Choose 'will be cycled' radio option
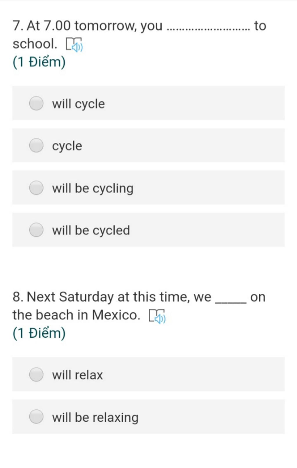This screenshot has height=468, width=297. tap(36, 230)
